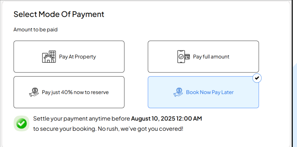Click the building icon for Pay At Property

pos(49,57)
